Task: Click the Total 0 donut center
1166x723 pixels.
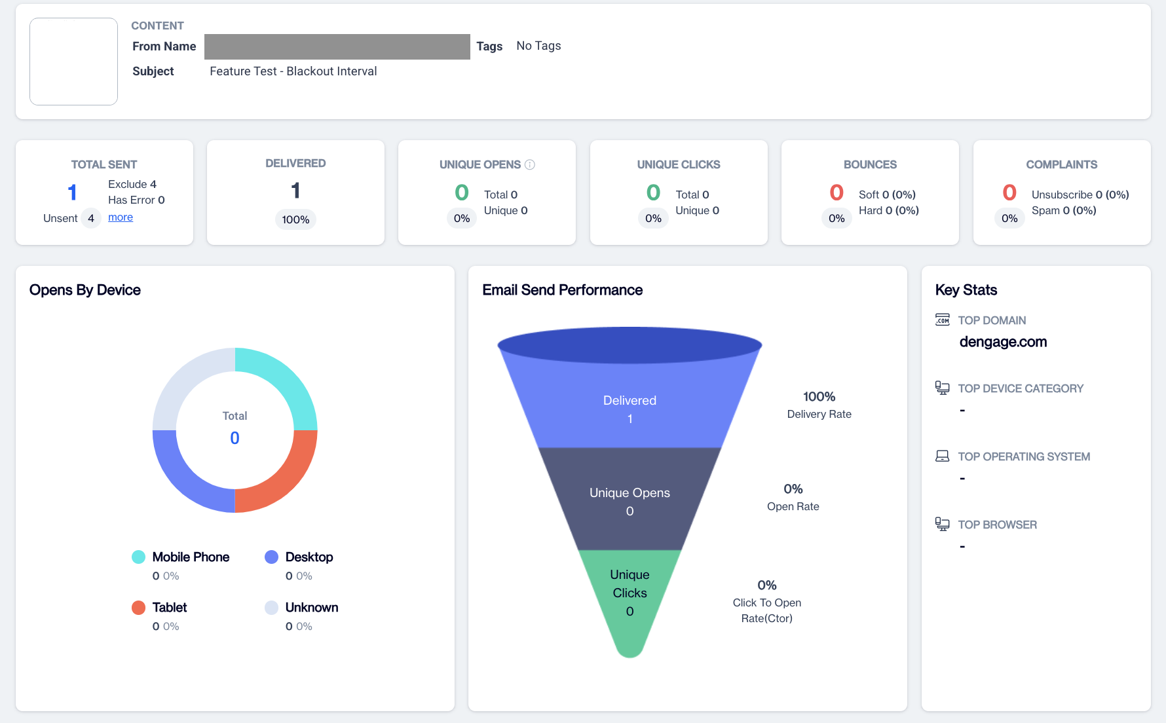Action: (235, 430)
